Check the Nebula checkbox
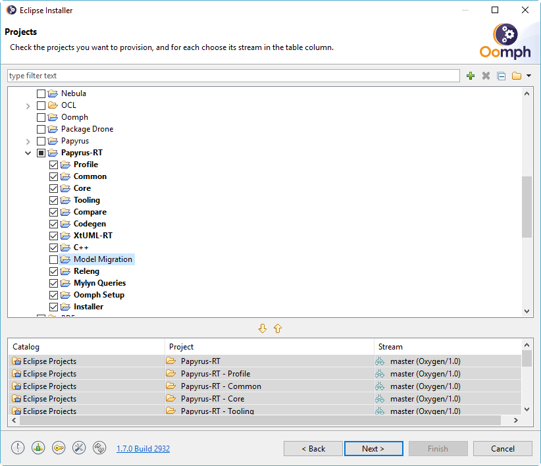Viewport: 541px width, 466px height. 41,93
